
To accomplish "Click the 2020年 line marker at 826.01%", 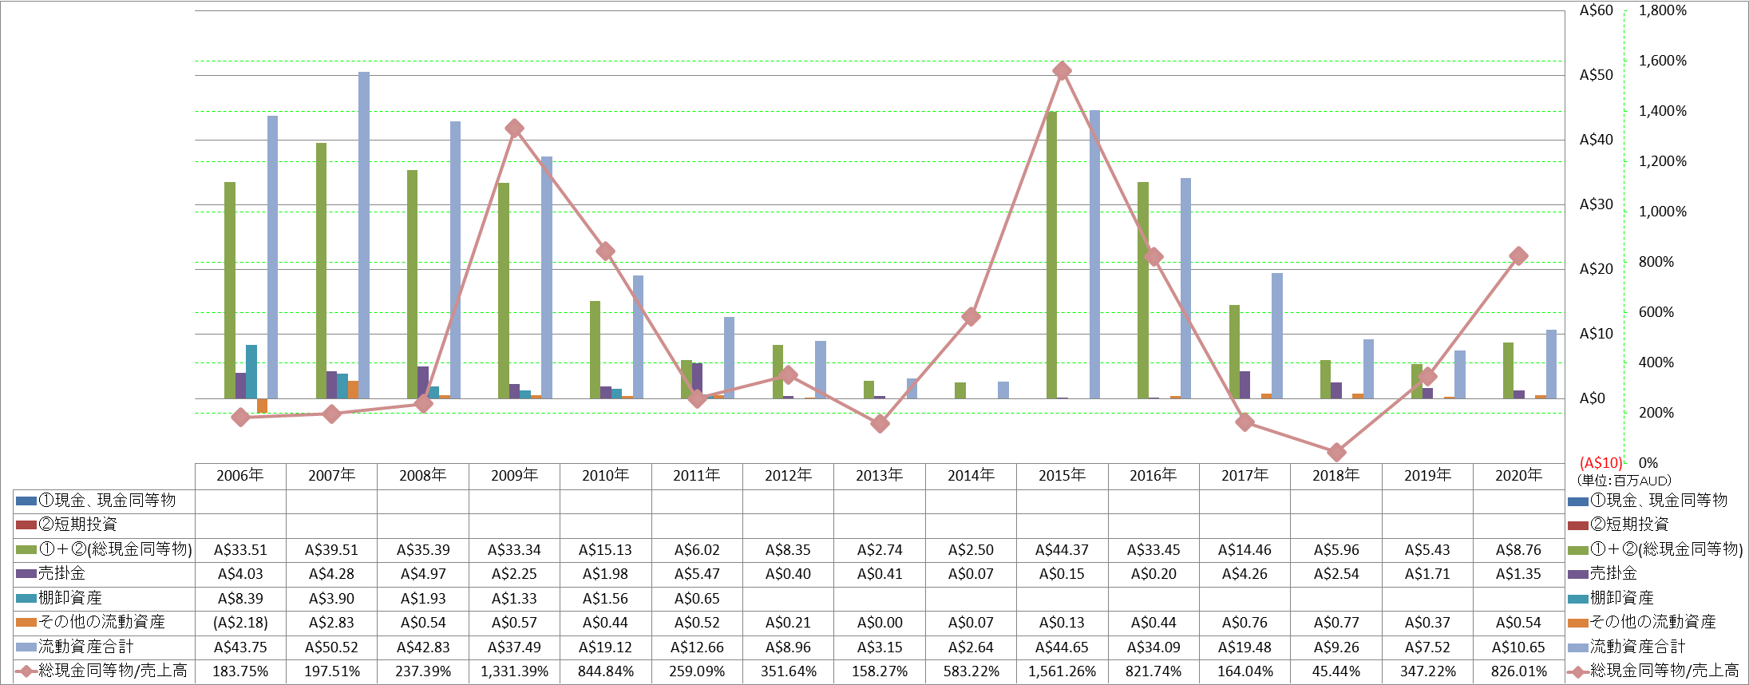I will (x=1518, y=255).
